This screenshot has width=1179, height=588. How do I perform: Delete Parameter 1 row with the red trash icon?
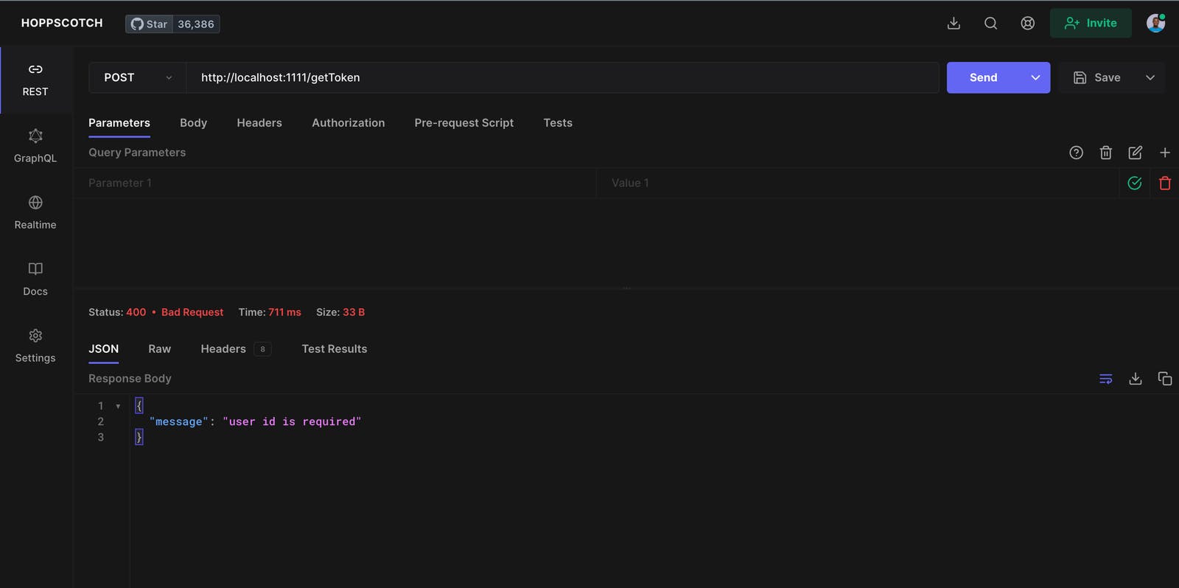[1164, 183]
